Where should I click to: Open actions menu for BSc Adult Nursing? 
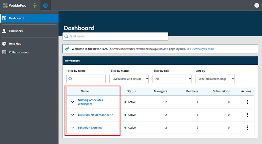(x=248, y=127)
